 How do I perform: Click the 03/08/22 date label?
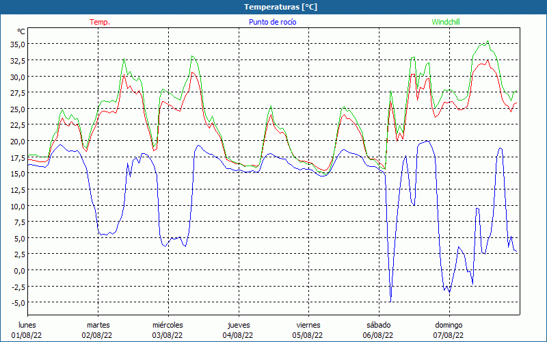point(167,335)
